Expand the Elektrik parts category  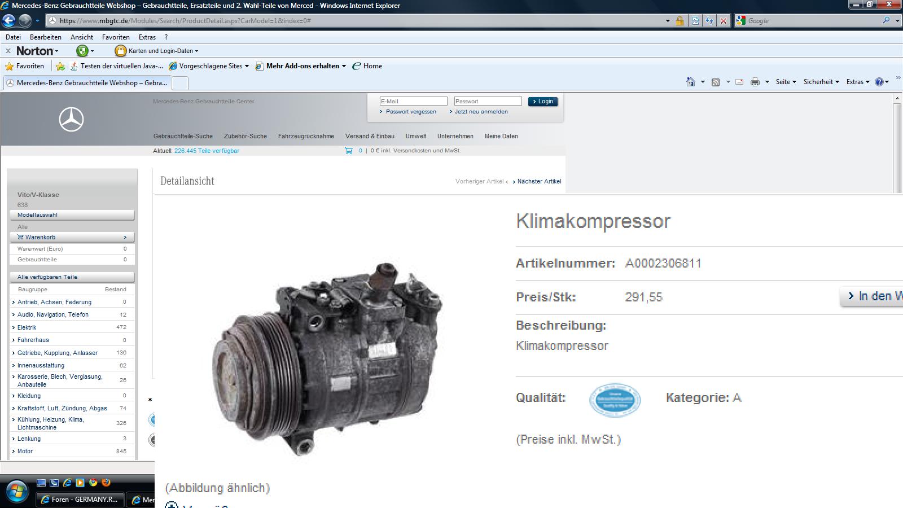click(27, 327)
